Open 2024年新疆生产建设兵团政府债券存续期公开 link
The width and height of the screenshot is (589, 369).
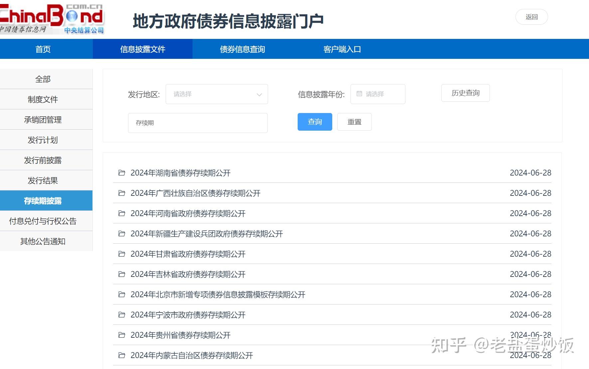coord(207,234)
